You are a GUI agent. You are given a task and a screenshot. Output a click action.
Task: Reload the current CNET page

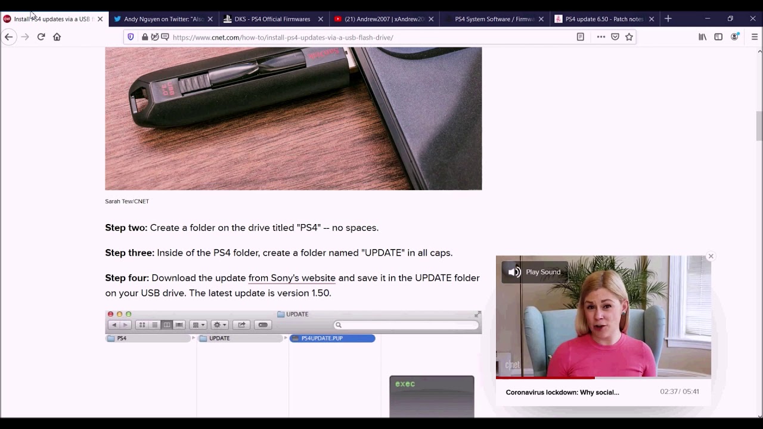point(41,37)
